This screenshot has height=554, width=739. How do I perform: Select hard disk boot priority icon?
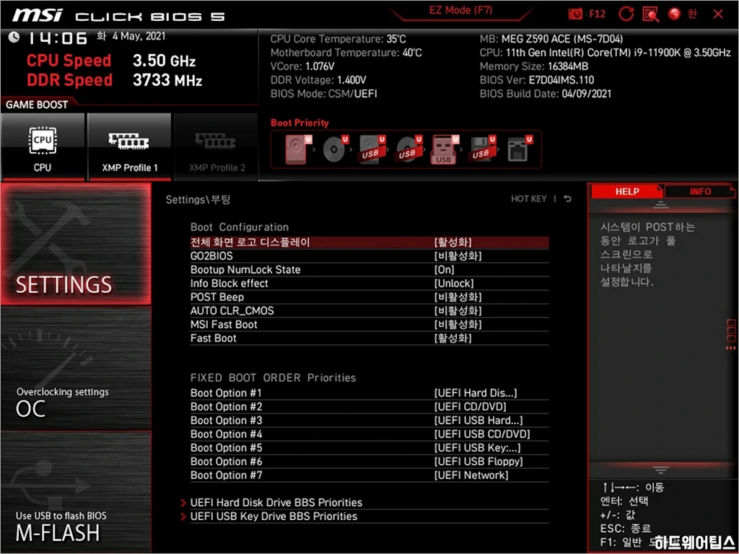tap(298, 149)
